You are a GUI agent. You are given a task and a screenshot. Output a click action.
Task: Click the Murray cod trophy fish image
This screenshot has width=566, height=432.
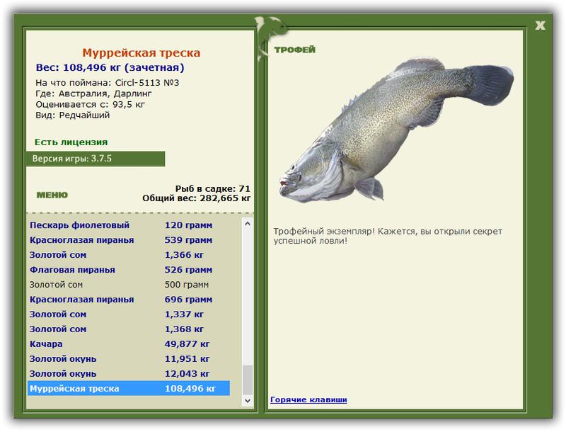(396, 129)
